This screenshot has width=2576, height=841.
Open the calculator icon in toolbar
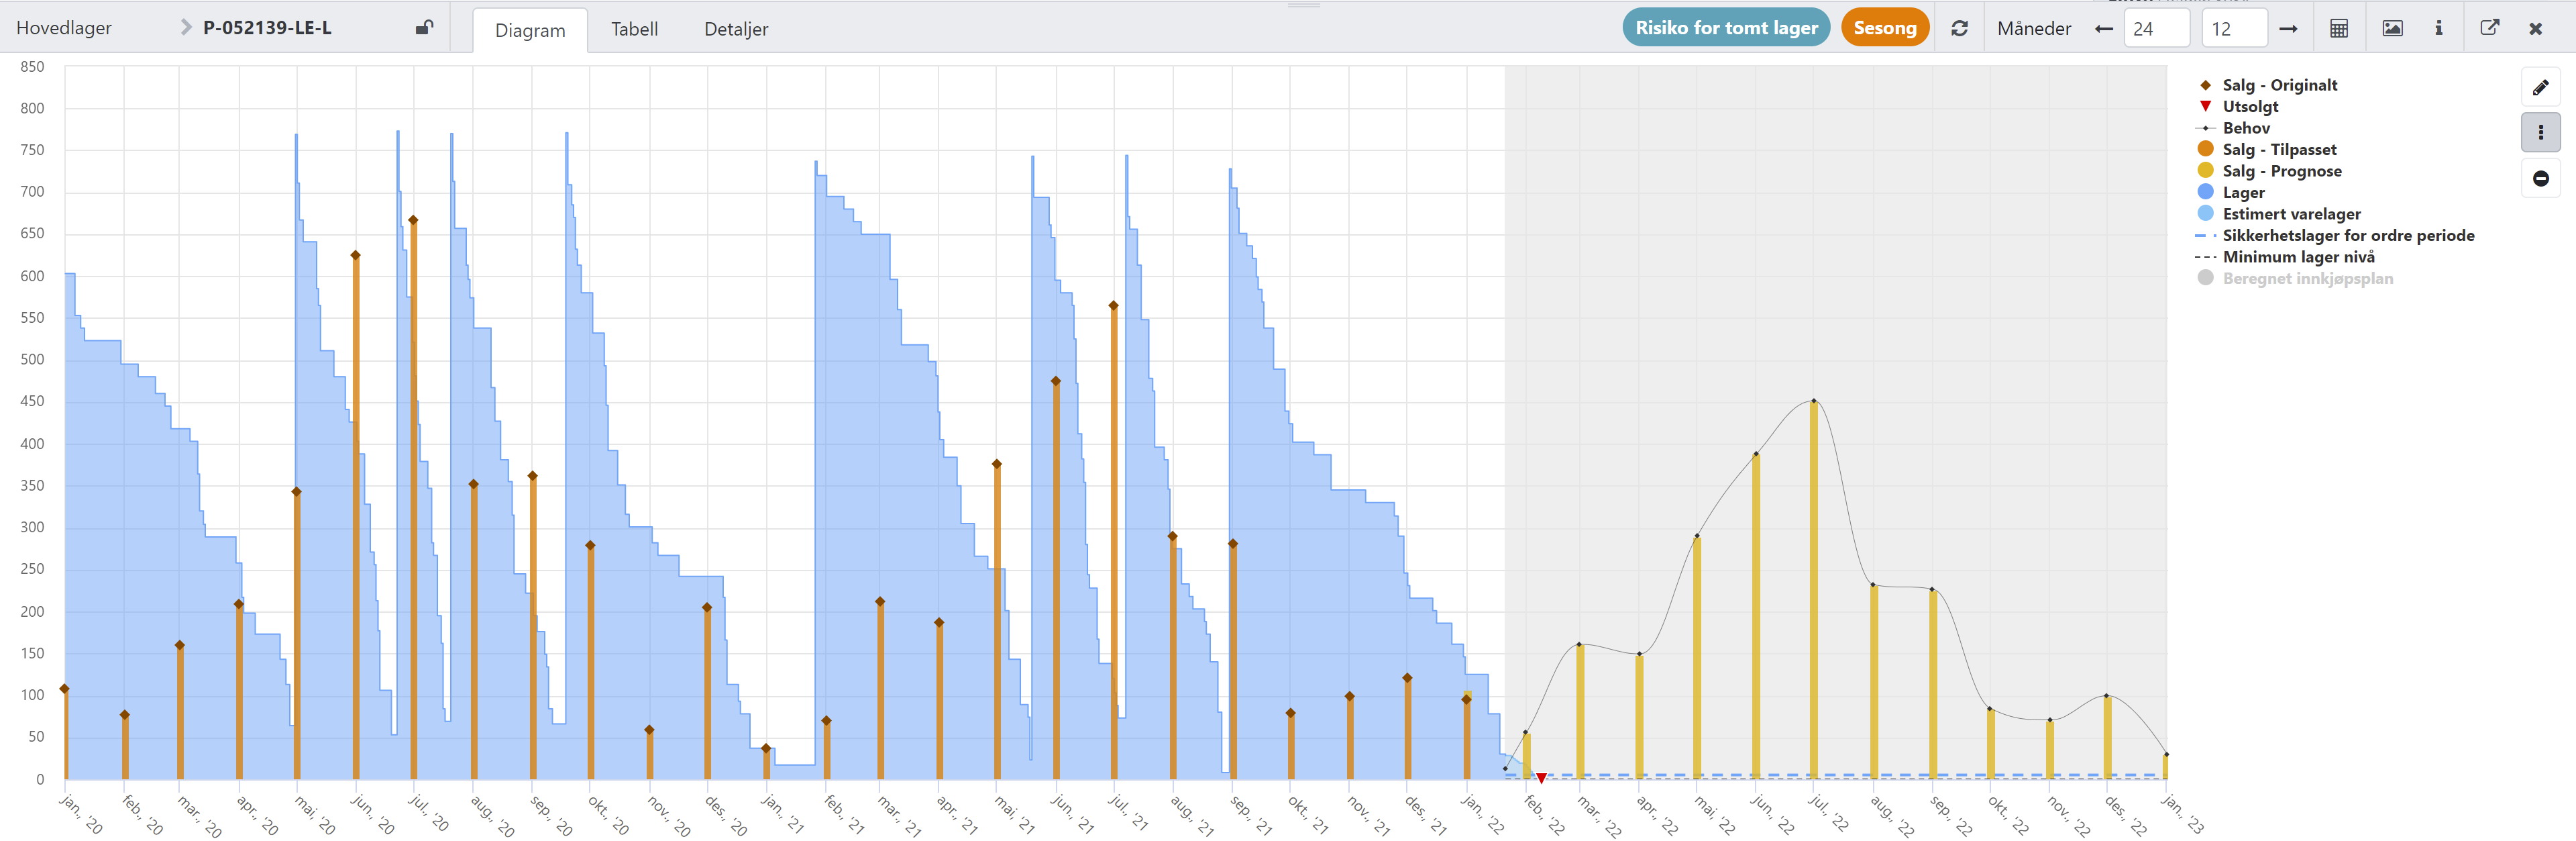pos(2338,28)
